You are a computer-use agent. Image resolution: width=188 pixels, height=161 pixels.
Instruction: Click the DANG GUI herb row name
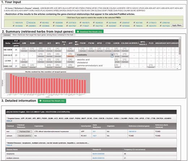pyautogui.click(x=8, y=66)
